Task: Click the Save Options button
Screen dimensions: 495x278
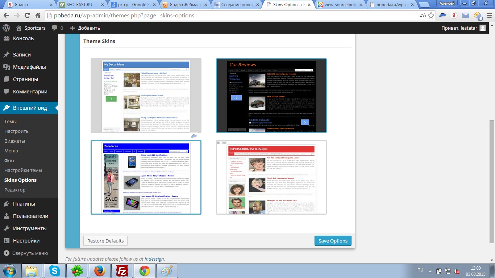Action: point(333,241)
